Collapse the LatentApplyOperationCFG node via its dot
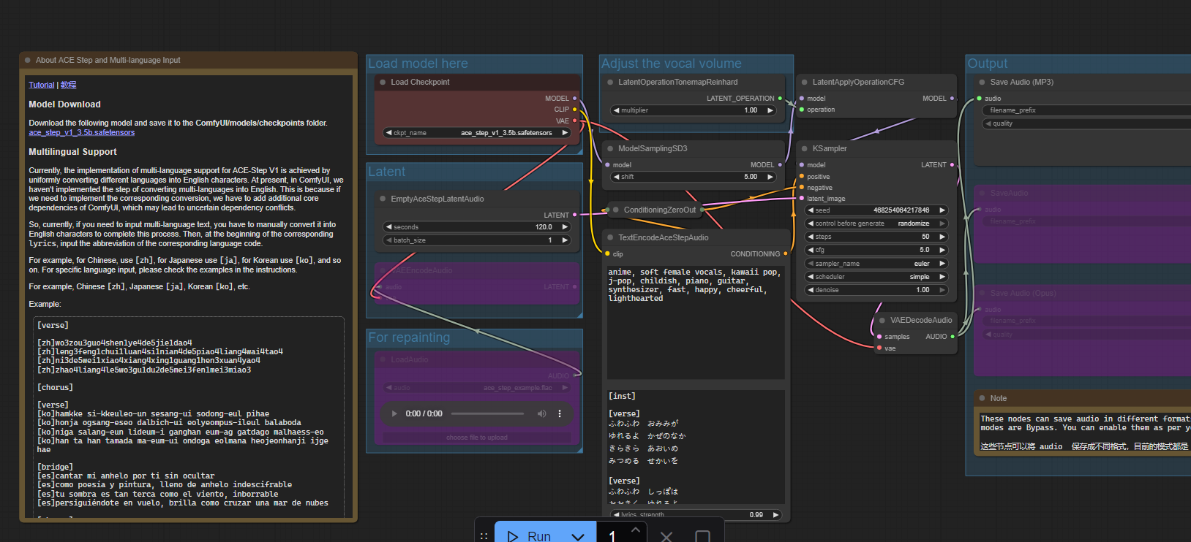Image resolution: width=1191 pixels, height=542 pixels. point(804,82)
